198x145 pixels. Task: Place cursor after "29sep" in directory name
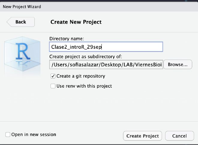coord(102,47)
